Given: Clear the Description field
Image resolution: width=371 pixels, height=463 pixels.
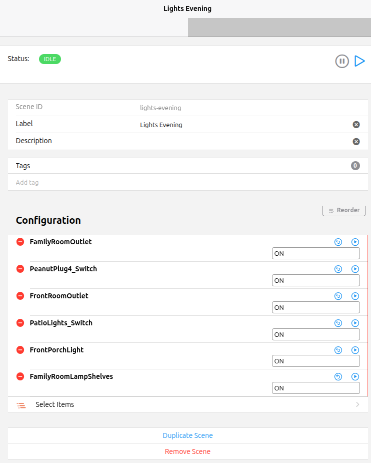Looking at the screenshot, I should (356, 142).
